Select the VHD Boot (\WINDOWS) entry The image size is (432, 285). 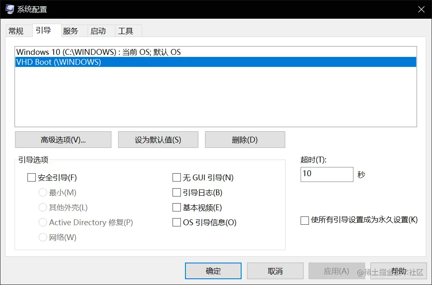click(215, 62)
